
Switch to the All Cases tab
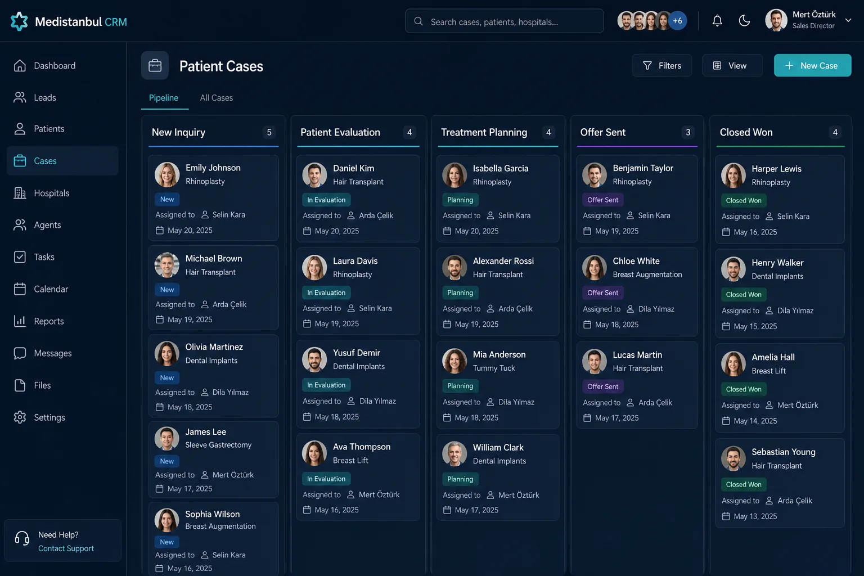217,98
